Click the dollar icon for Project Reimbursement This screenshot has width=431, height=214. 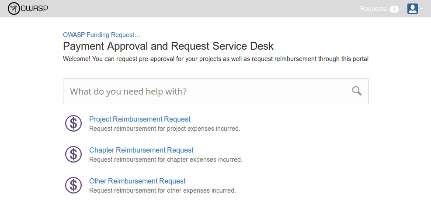[x=73, y=123]
